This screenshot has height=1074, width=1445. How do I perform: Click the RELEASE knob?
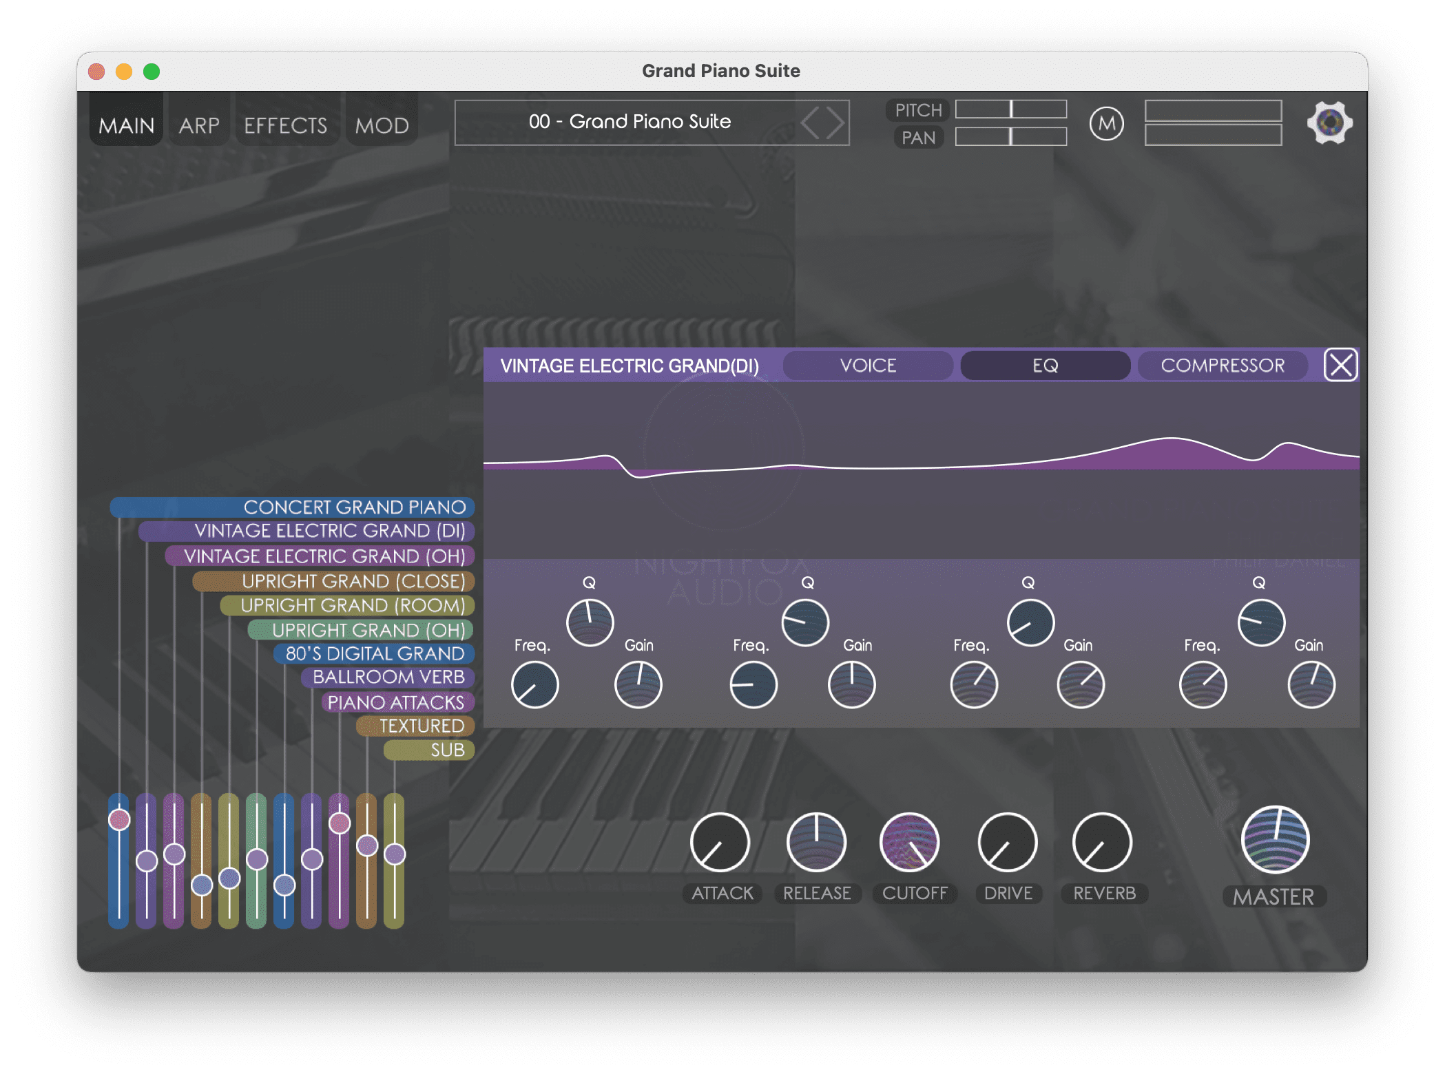point(816,842)
